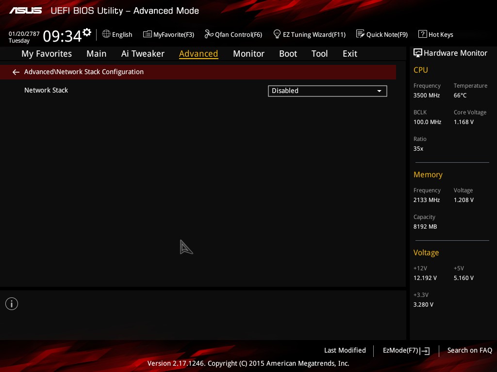The image size is (497, 372).
Task: Click the info circle icon
Action: tap(12, 304)
